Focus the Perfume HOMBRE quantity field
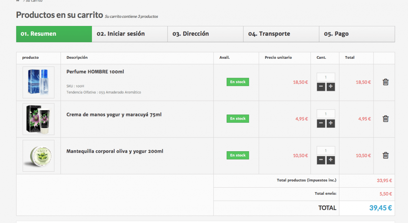Viewport: 408px width, 223px height. pos(326,77)
